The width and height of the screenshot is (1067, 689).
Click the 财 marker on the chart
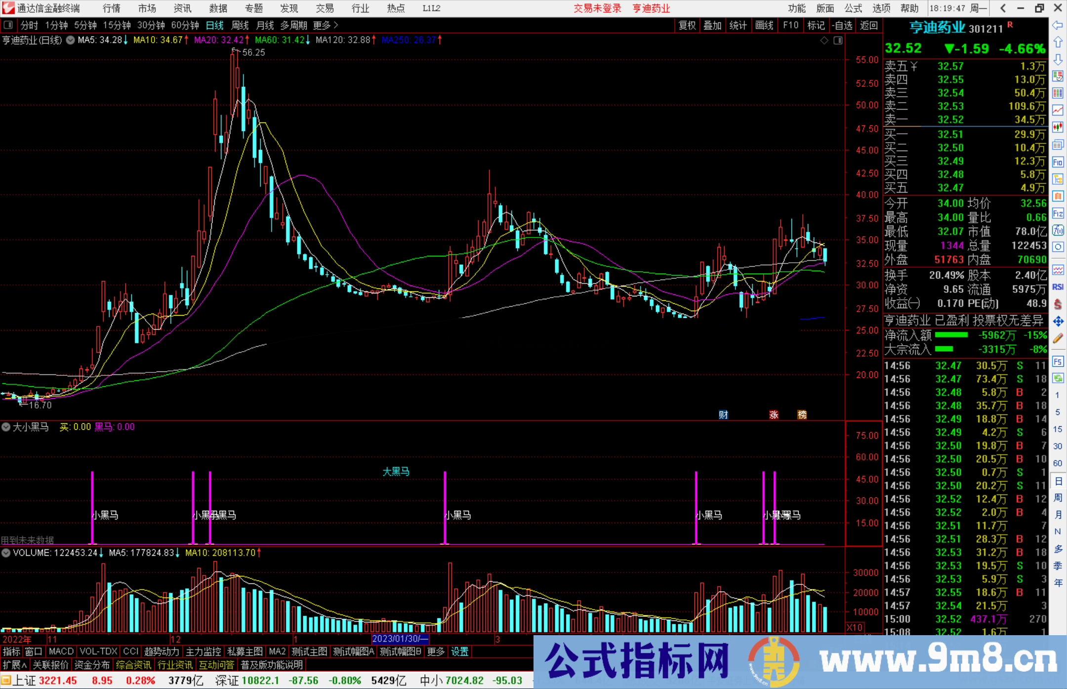(723, 415)
